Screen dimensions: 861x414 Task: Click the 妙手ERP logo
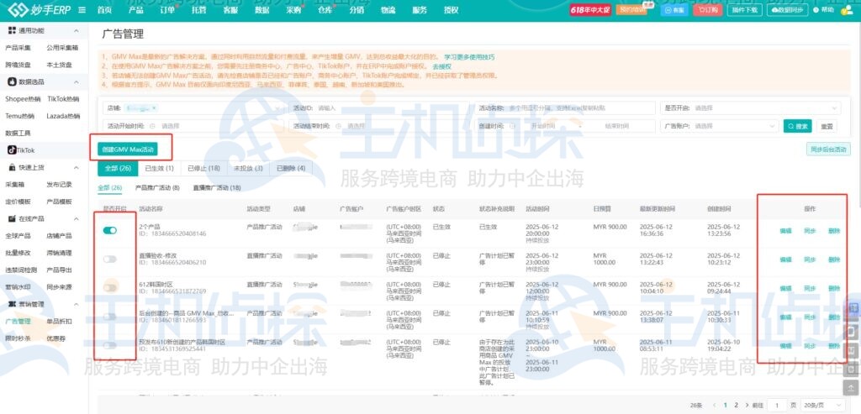click(x=39, y=9)
